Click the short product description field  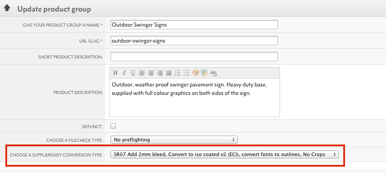point(194,57)
